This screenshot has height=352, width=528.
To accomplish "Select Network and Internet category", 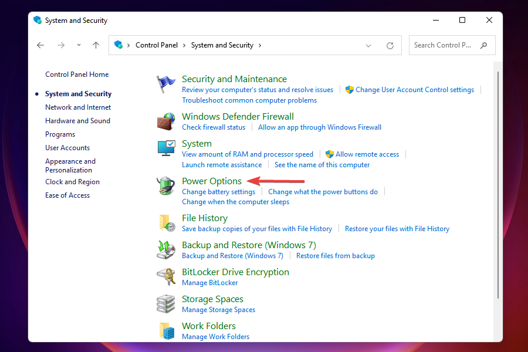I will coord(78,107).
